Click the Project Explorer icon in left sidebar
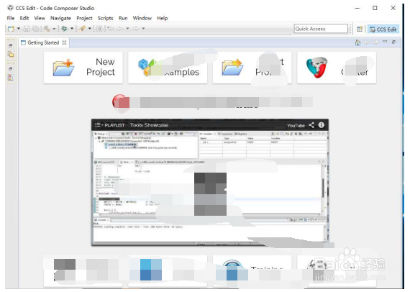 pos(11,55)
